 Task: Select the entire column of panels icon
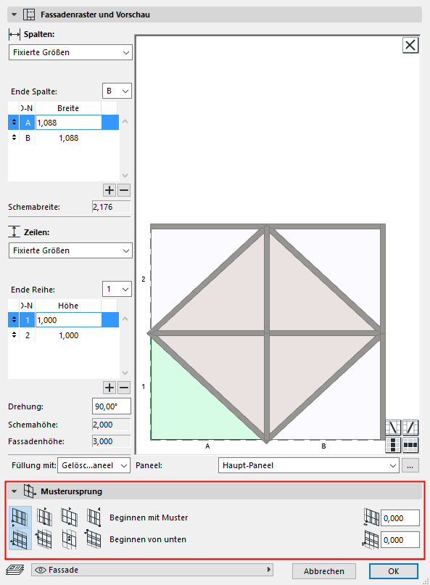(393, 445)
